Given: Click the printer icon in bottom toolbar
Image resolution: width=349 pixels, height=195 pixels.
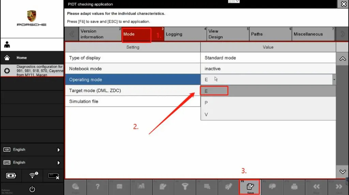Looking at the screenshot, I should [x=294, y=187].
